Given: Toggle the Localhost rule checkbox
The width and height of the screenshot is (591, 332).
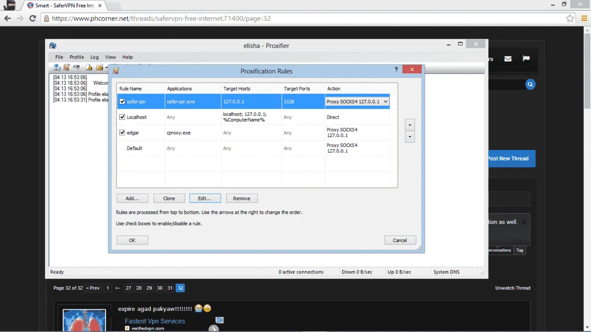Looking at the screenshot, I should click(x=122, y=117).
